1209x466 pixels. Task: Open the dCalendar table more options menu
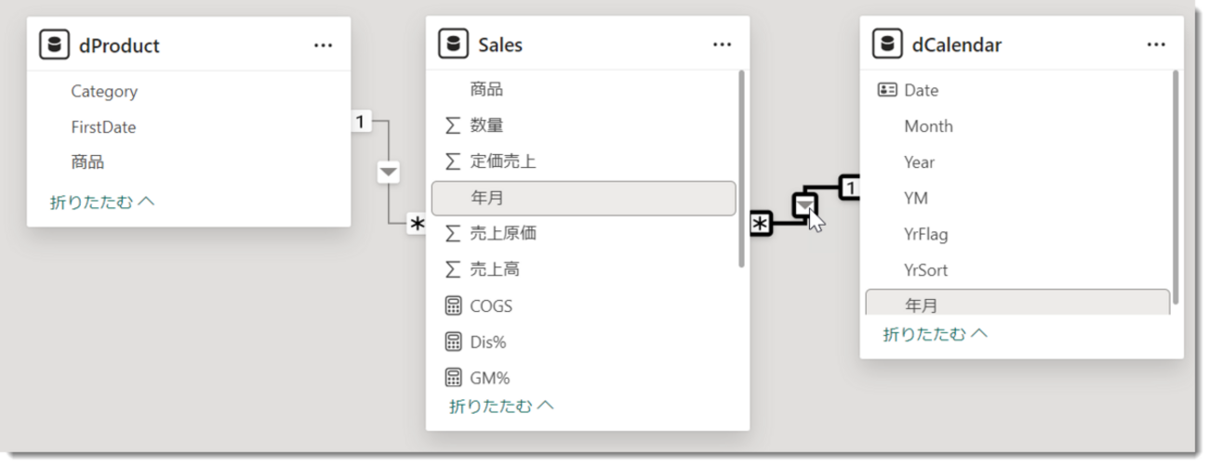1156,45
